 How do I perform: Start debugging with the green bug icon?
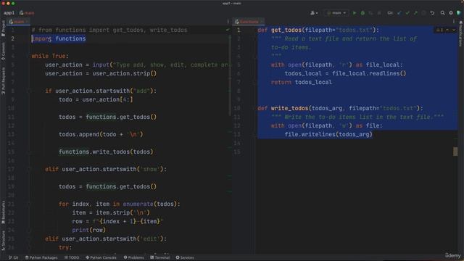(x=362, y=13)
